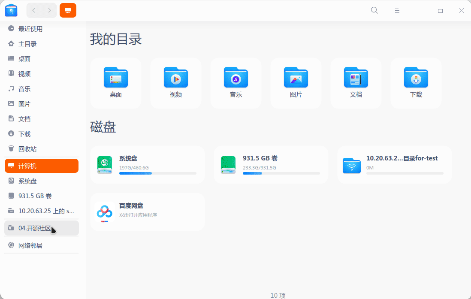Click the music note icon beside 音乐
Image resolution: width=471 pixels, height=299 pixels.
tap(11, 89)
